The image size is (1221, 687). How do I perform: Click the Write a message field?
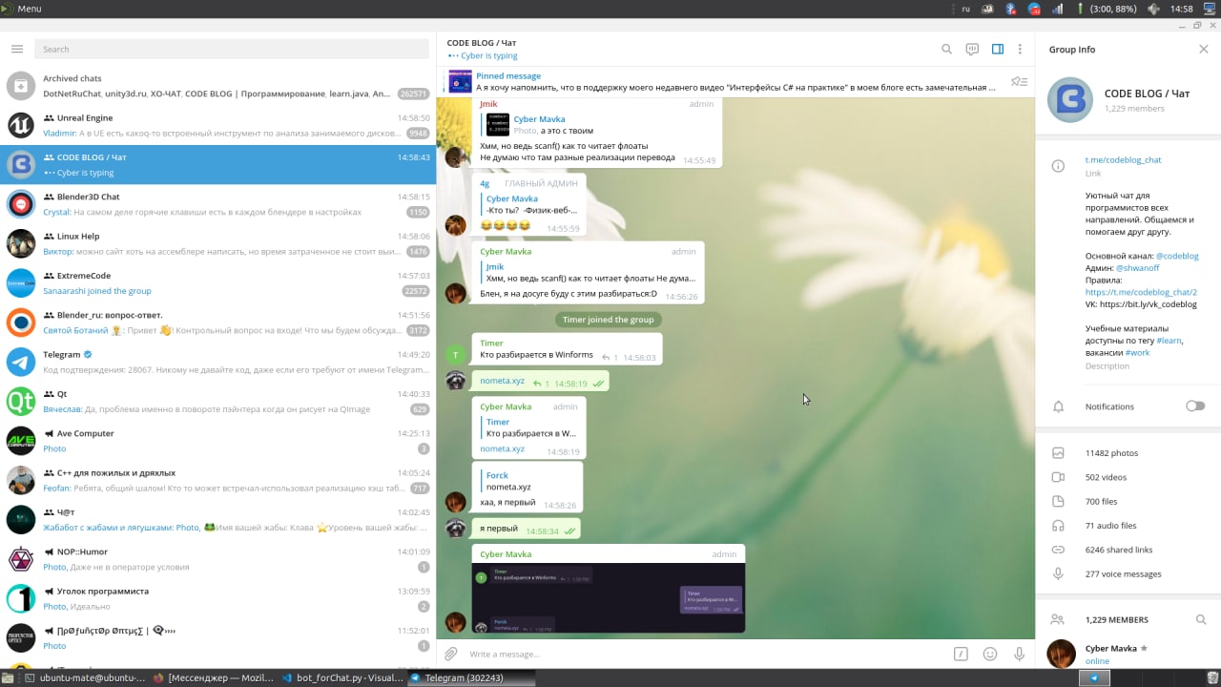pyautogui.click(x=706, y=654)
